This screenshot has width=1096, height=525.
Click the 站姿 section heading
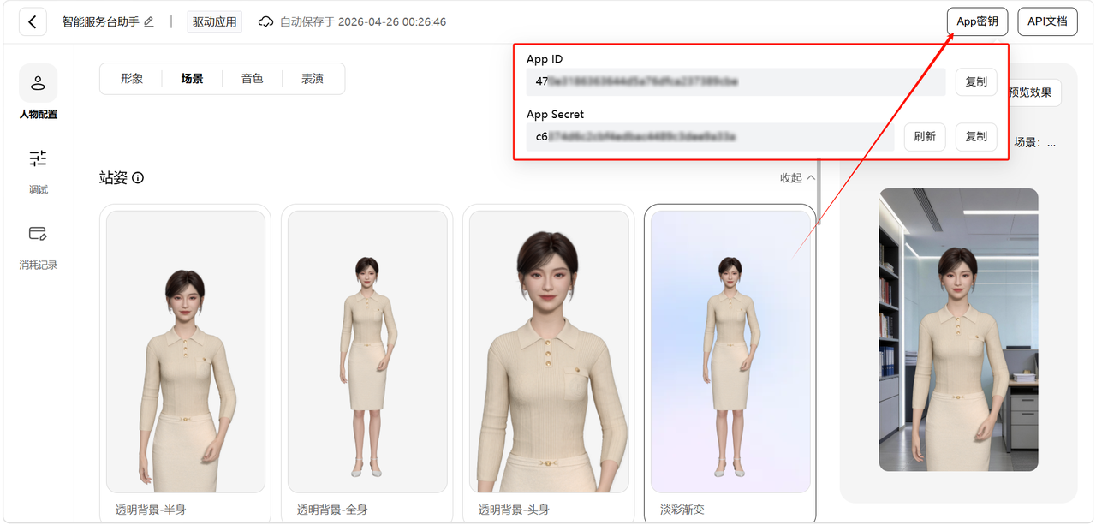tap(113, 178)
